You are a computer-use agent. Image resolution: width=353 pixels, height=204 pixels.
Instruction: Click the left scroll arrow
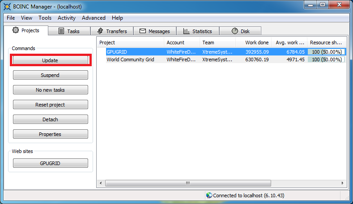tap(101, 183)
